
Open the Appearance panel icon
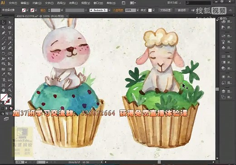pos(223,77)
